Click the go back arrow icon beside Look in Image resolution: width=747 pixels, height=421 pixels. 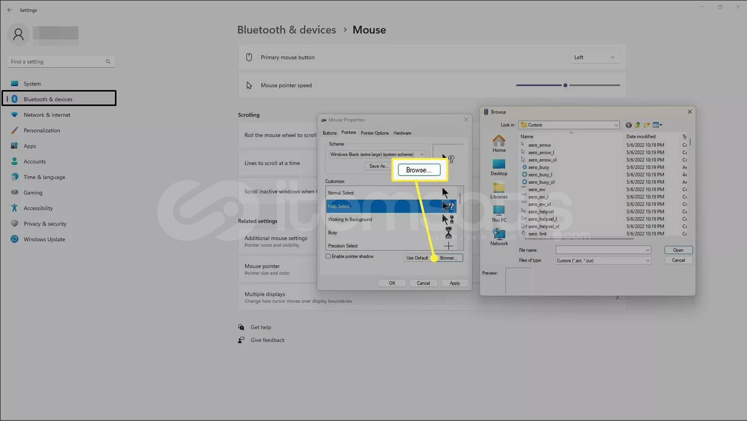click(629, 125)
